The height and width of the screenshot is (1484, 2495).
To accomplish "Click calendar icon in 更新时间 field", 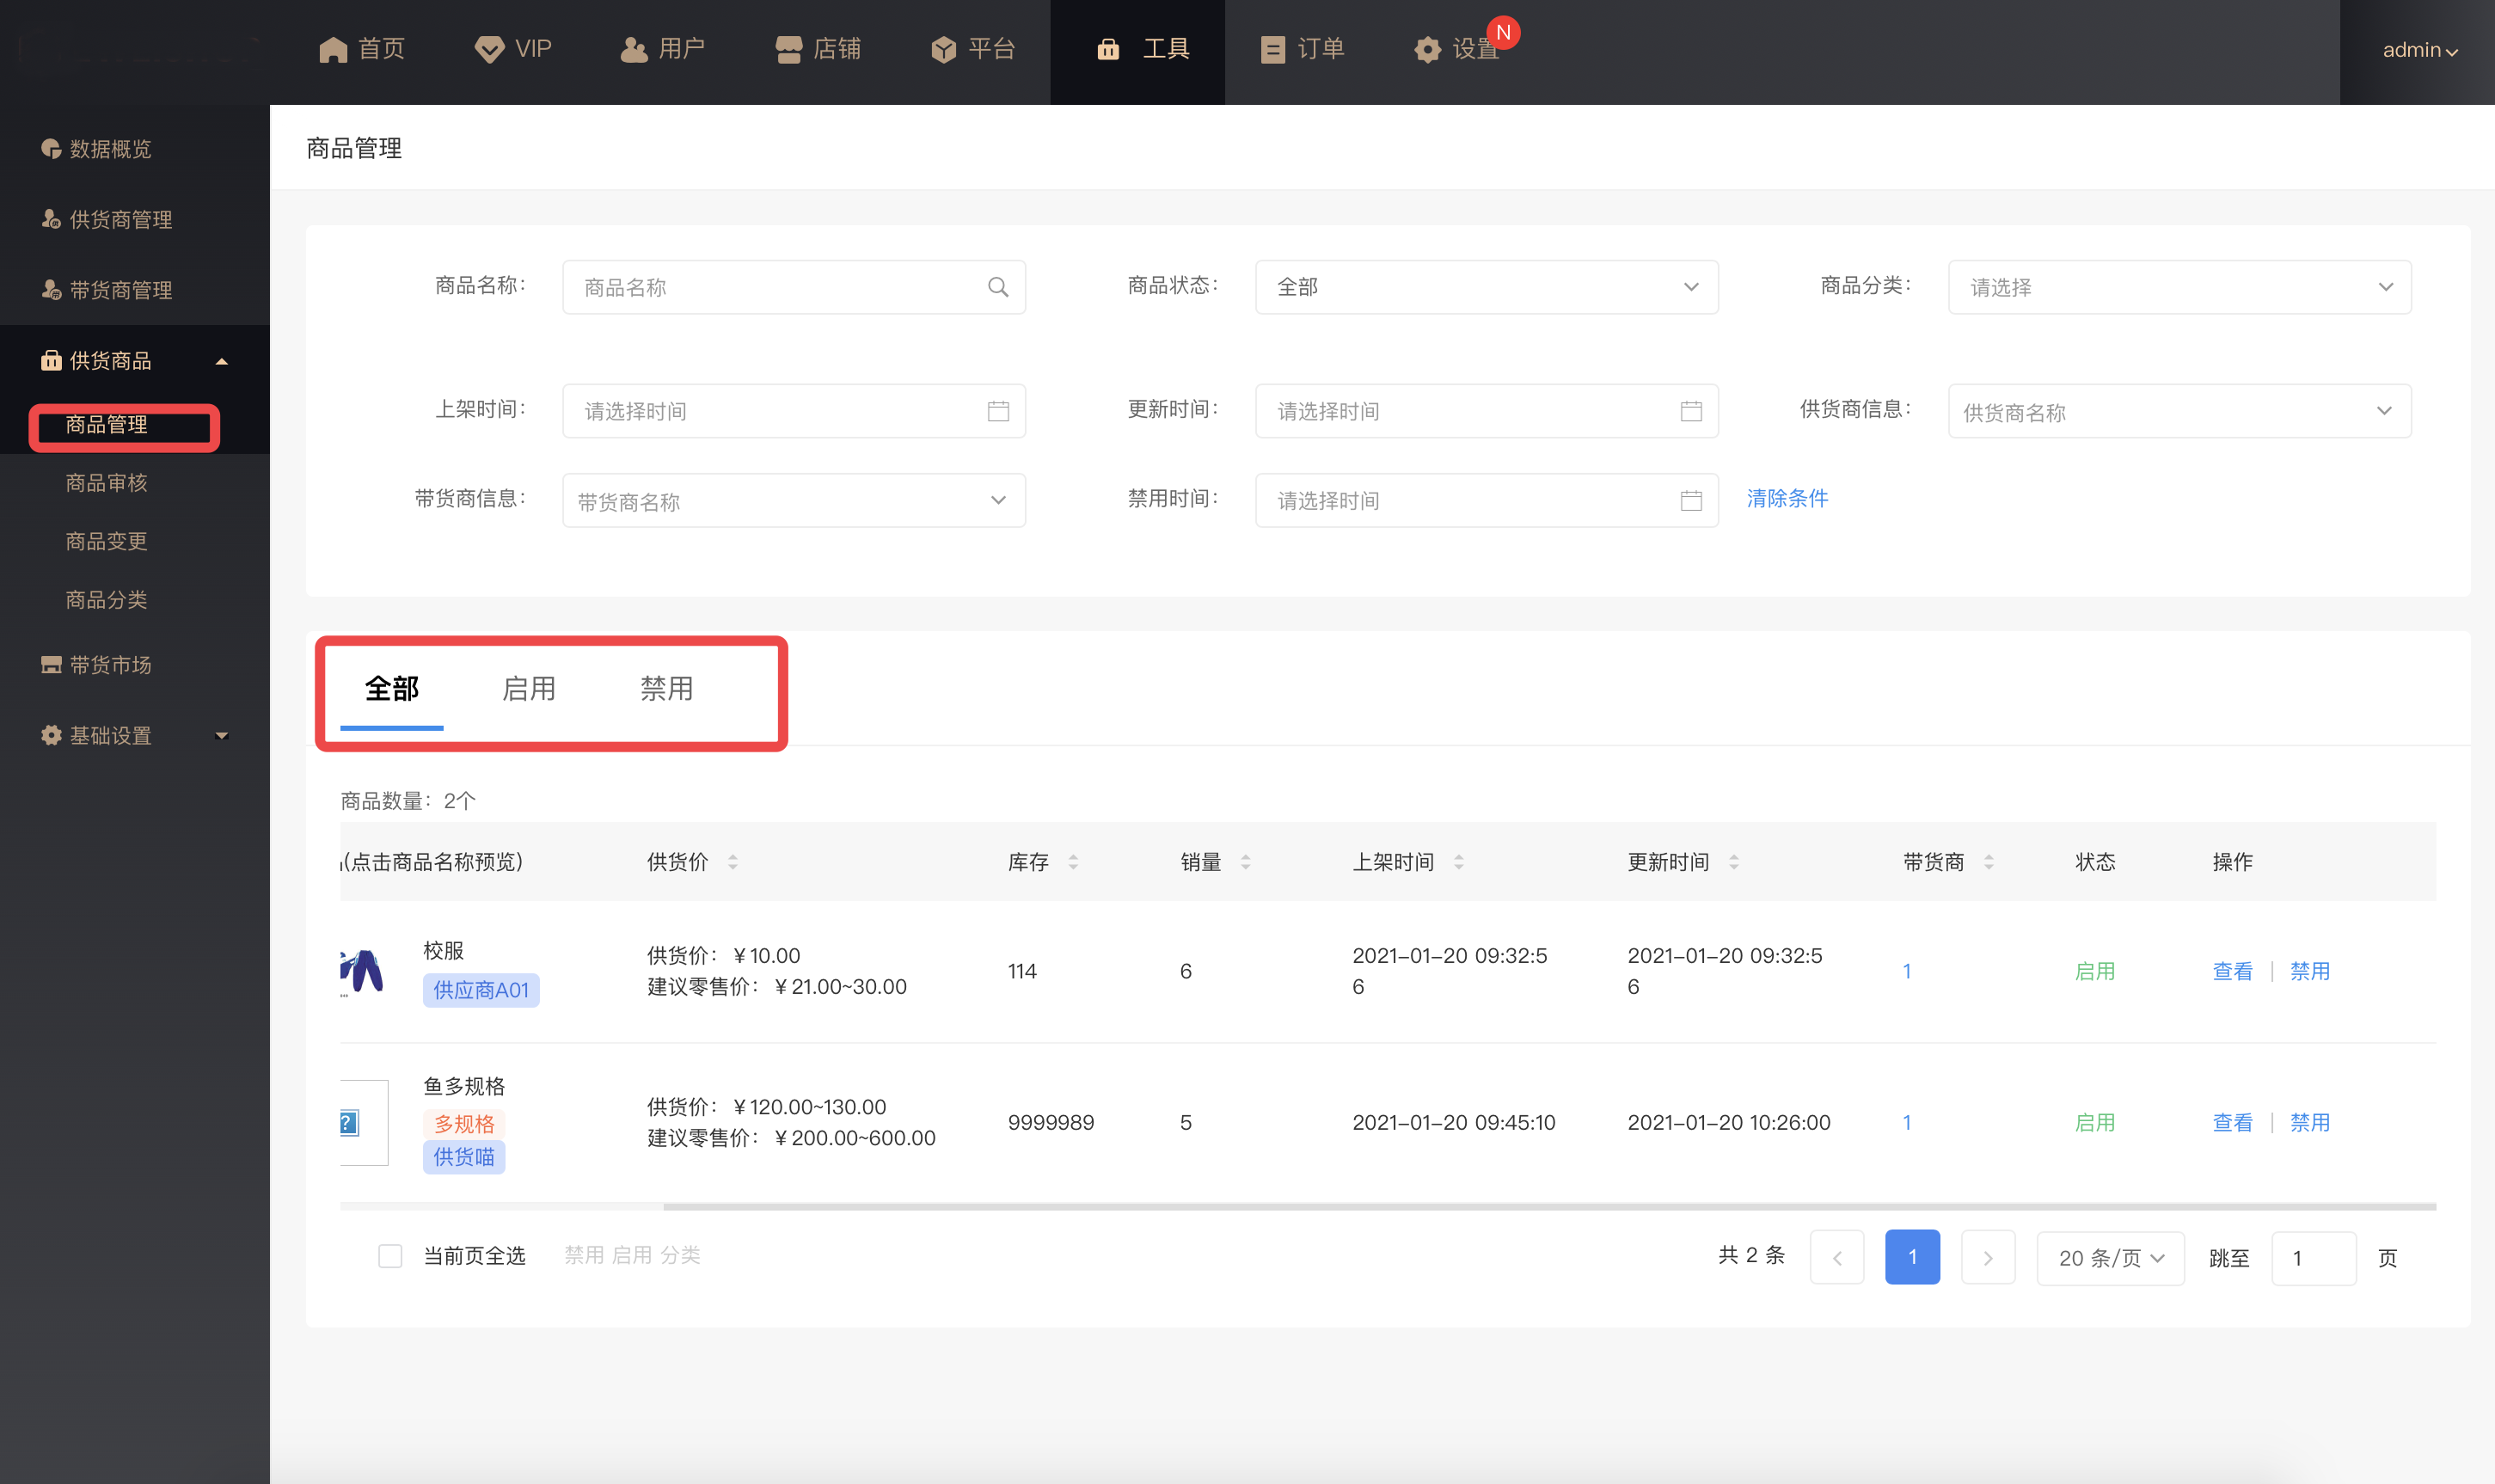I will [1690, 411].
